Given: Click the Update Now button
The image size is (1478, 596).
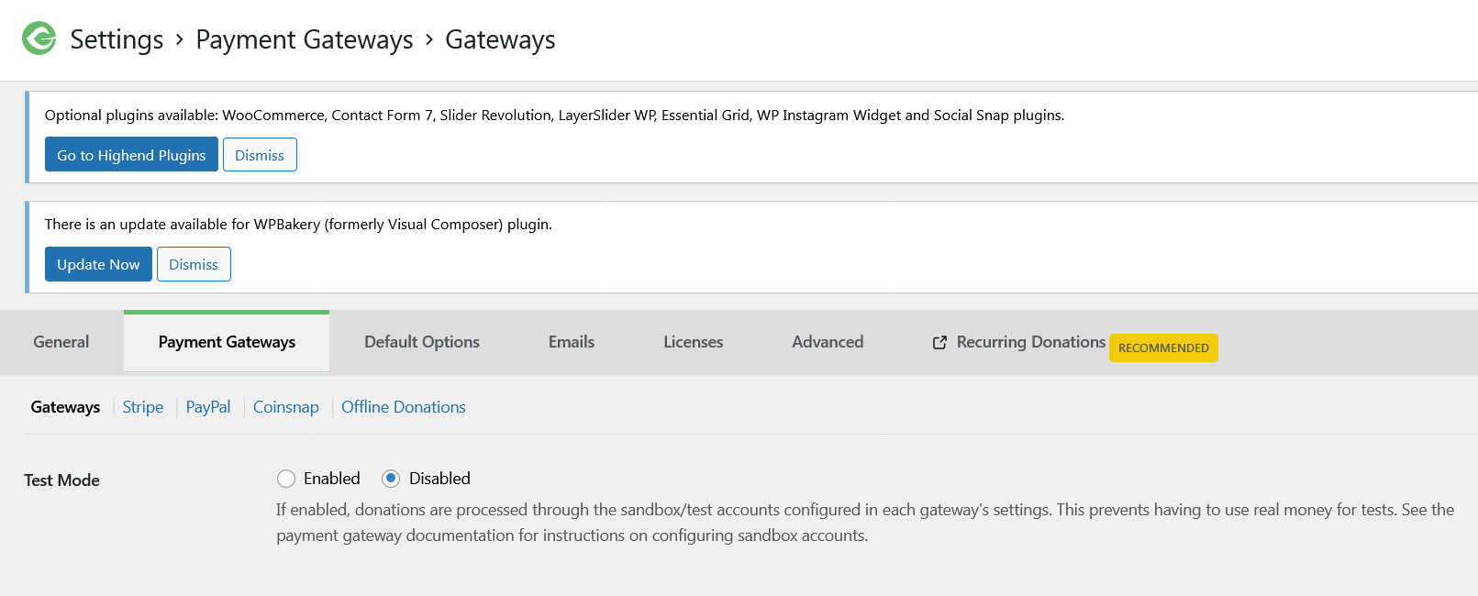Looking at the screenshot, I should coord(98,264).
